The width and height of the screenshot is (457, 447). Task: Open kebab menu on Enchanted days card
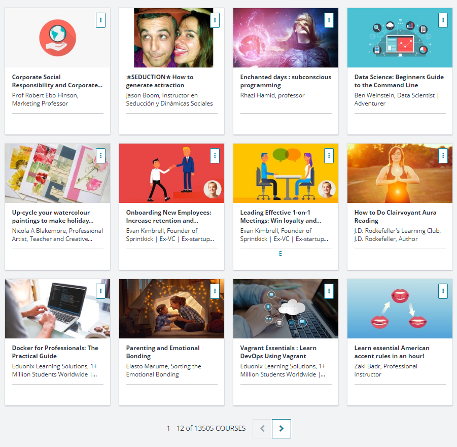pyautogui.click(x=329, y=20)
